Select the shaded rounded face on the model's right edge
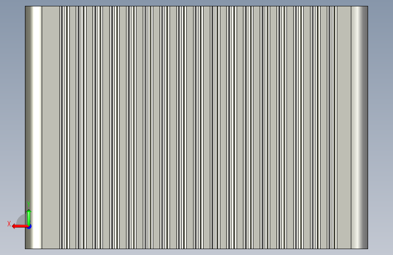 359,127
